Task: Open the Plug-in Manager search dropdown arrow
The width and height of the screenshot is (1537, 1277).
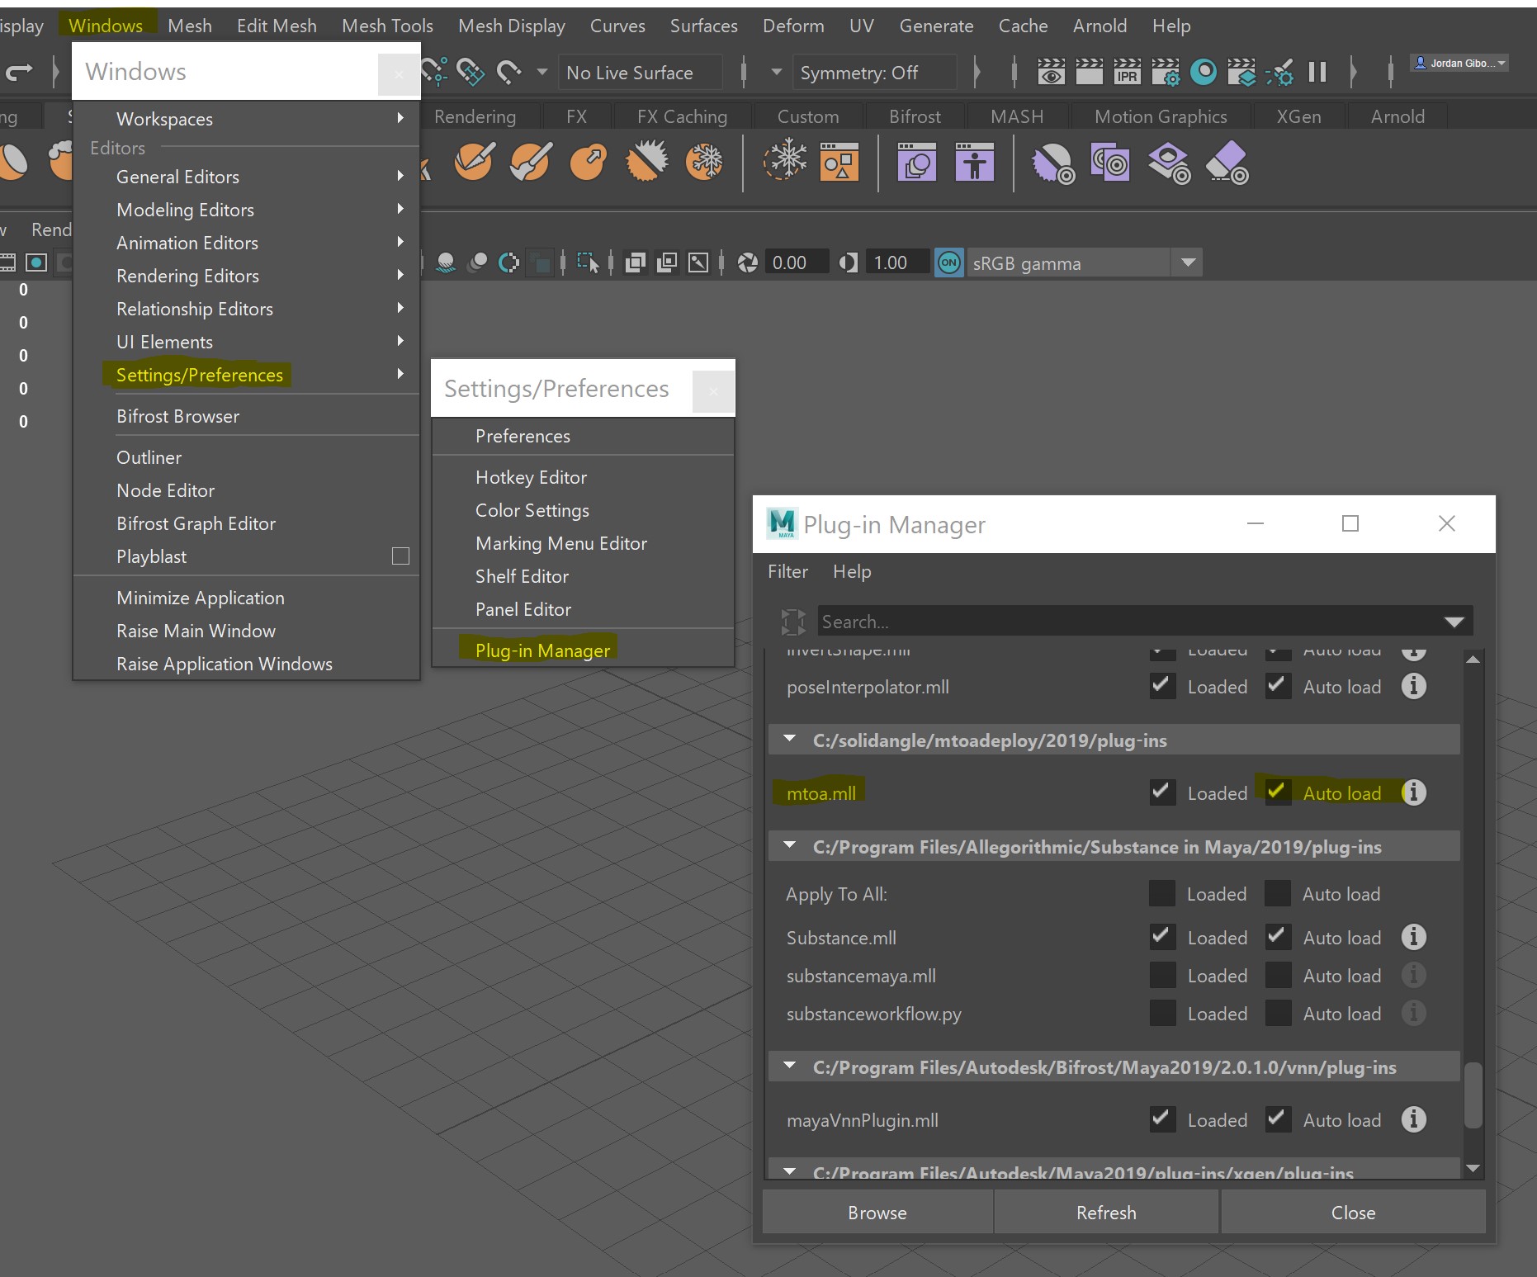Action: click(1454, 622)
